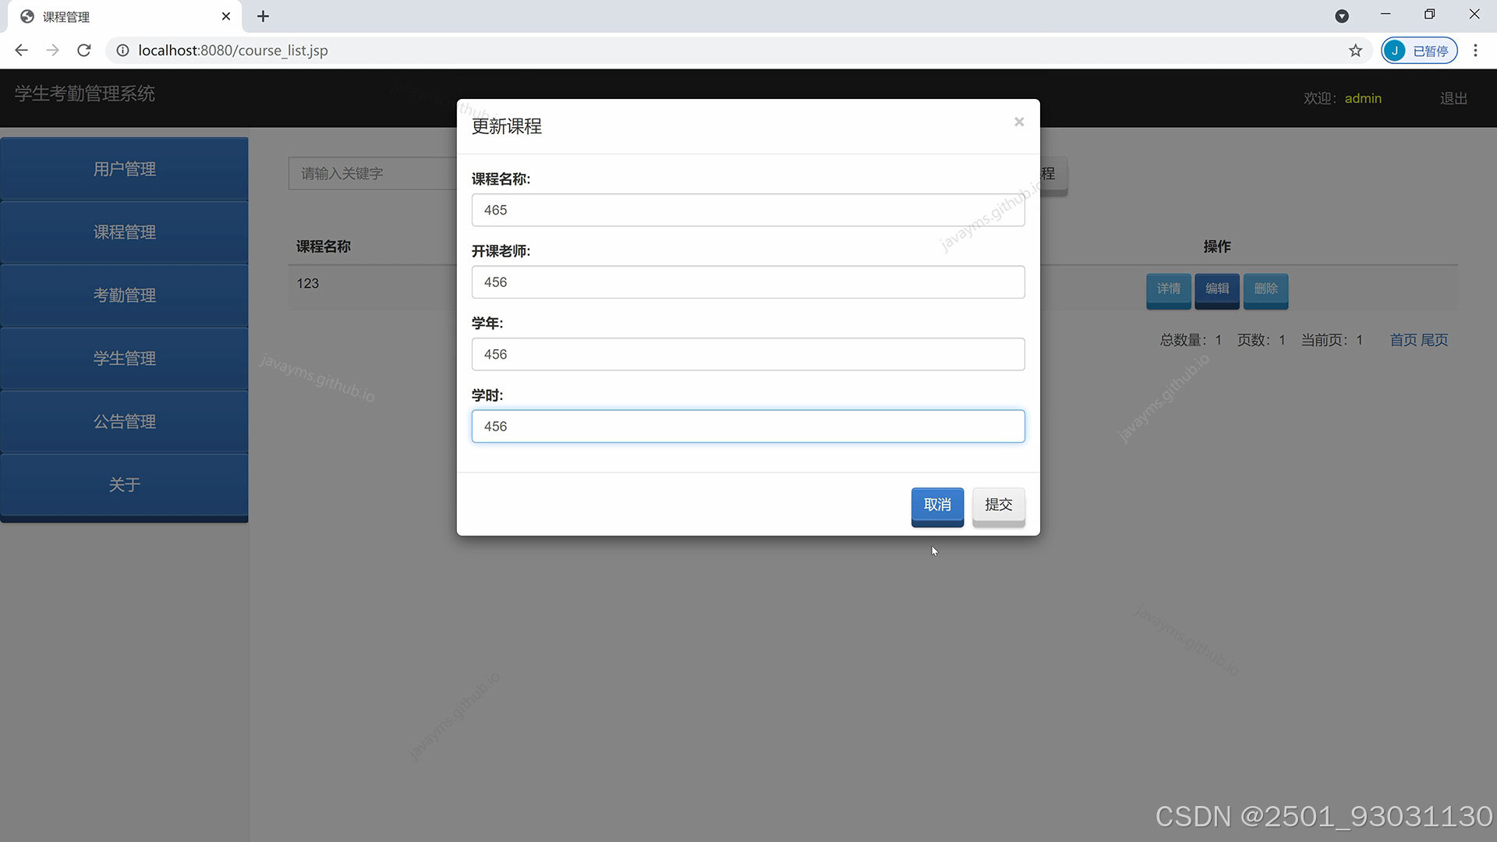The width and height of the screenshot is (1497, 842).
Task: Select the 课程管理 browser tab
Action: coord(124,16)
